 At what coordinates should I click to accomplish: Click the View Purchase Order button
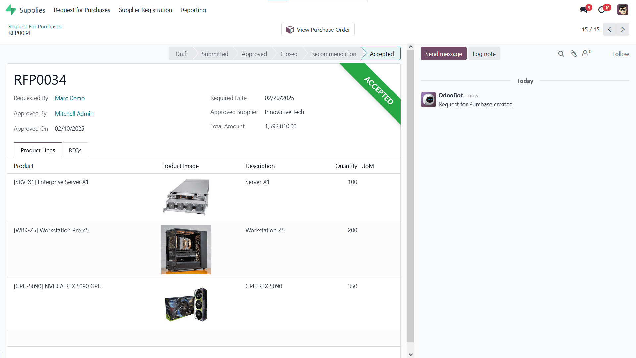coord(318,29)
